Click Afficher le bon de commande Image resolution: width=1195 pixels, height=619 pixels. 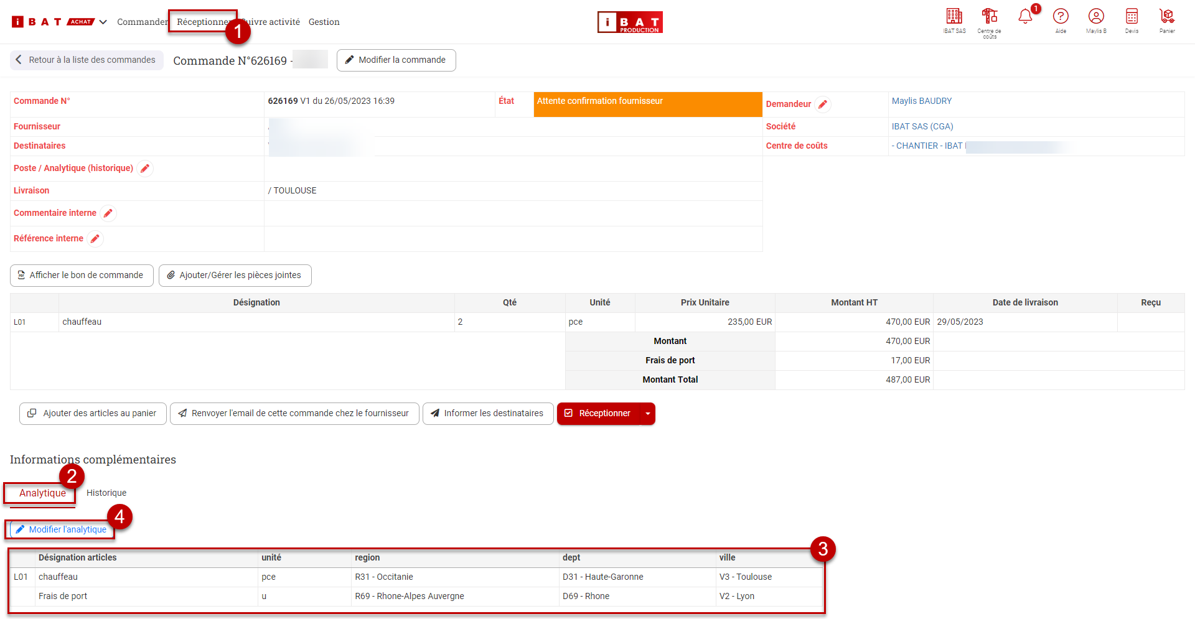pyautogui.click(x=82, y=276)
